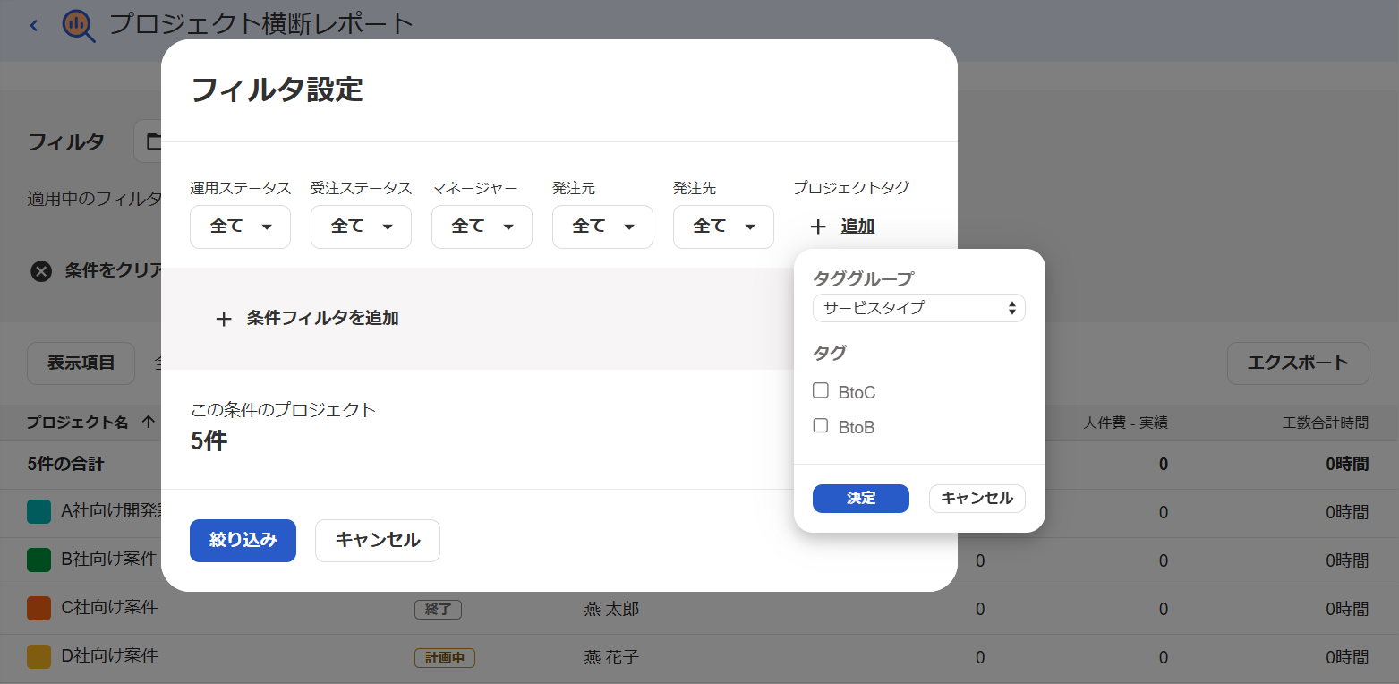Image resolution: width=1399 pixels, height=684 pixels.
Task: Open the 受注ステータス dropdown
Action: (361, 227)
